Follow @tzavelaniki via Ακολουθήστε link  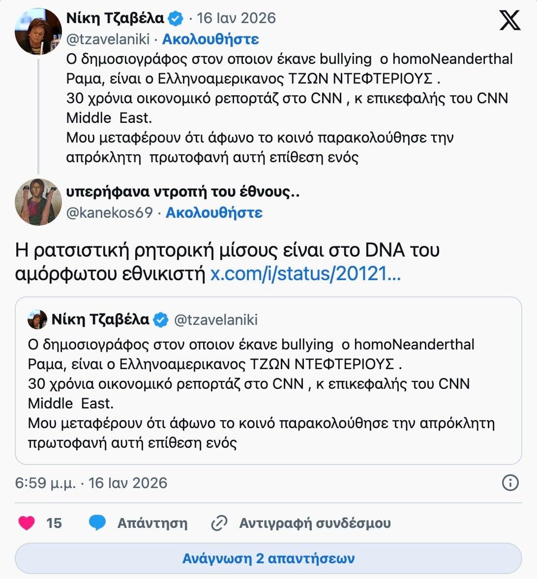[x=210, y=39]
